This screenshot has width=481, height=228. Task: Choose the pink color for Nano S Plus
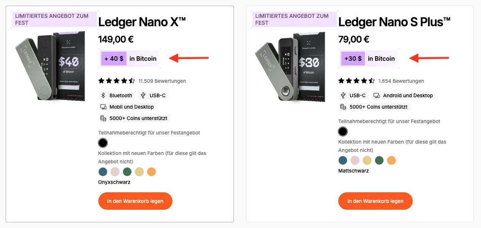355,160
